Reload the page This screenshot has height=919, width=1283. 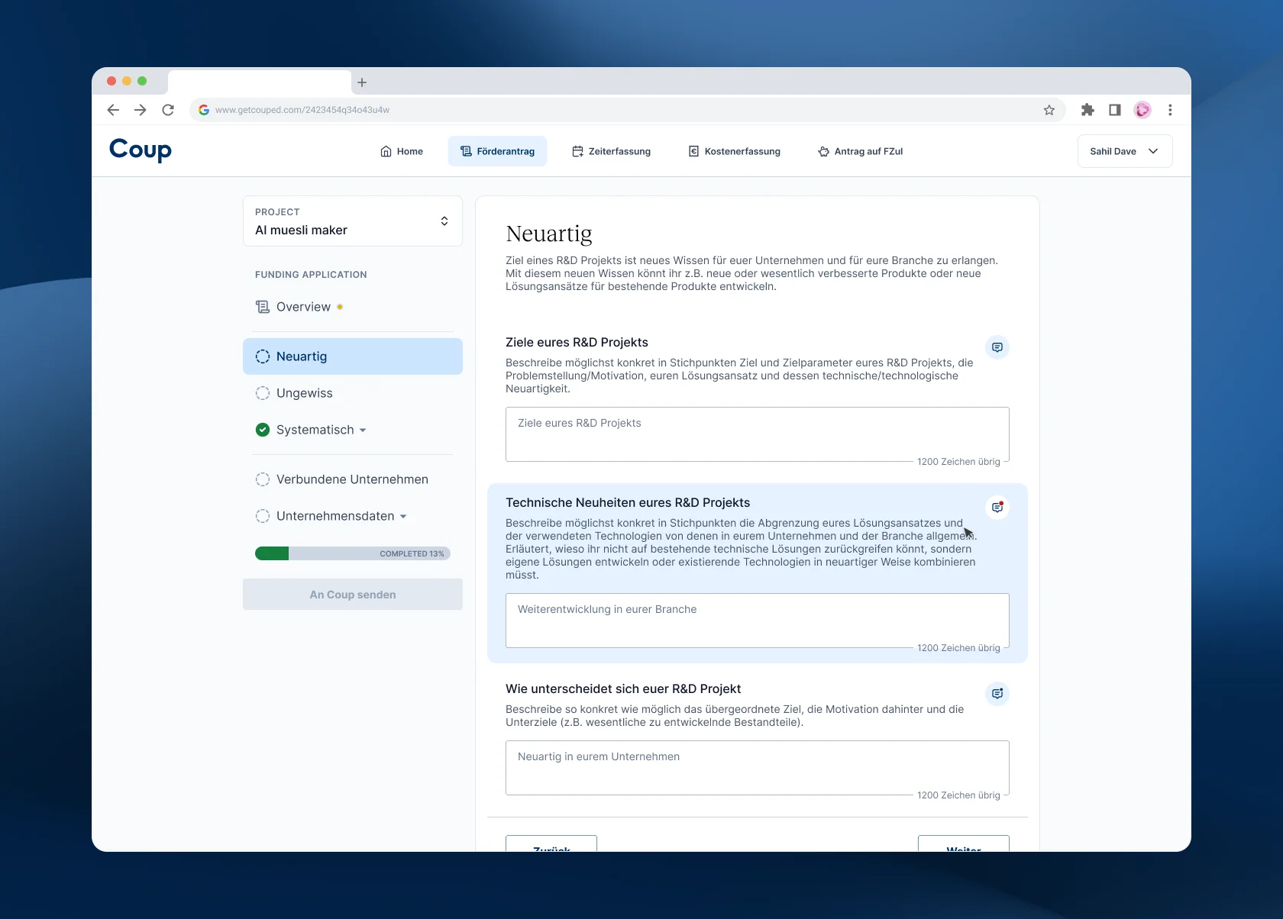[x=168, y=110]
